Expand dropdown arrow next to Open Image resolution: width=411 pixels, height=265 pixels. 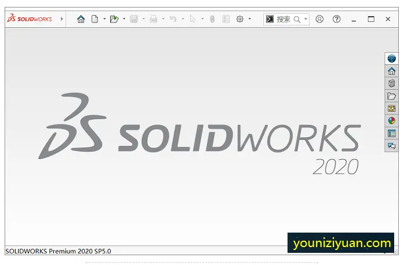(124, 19)
